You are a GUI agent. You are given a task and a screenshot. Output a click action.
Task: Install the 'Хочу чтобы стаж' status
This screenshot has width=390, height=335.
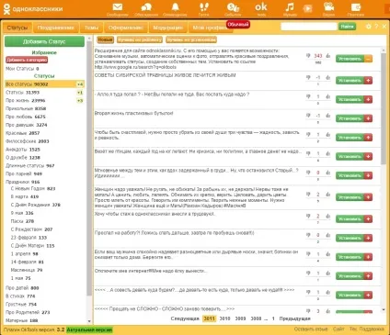350,218
